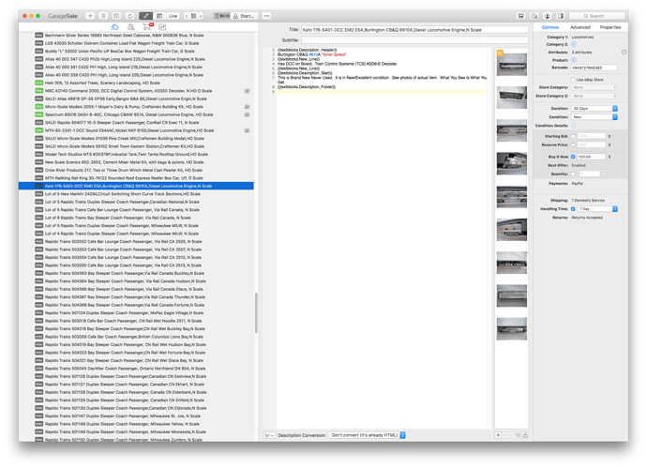The height and width of the screenshot is (468, 647).
Task: Open the Handling Time dropdown
Action: coord(597,209)
